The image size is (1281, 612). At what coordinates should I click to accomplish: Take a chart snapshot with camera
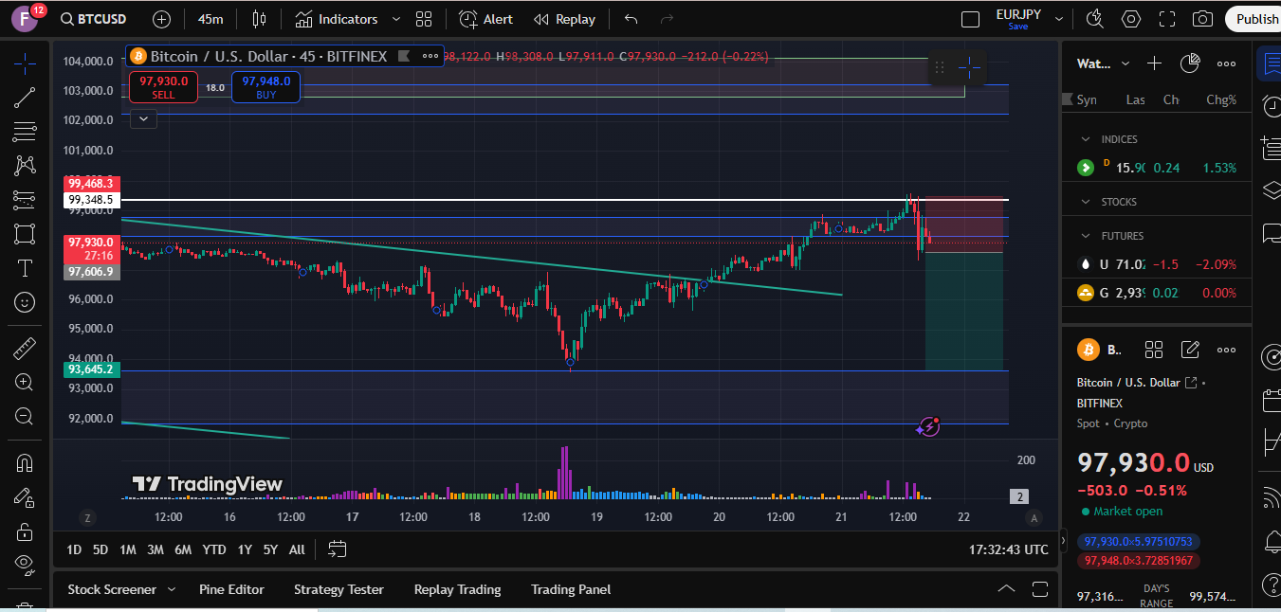tap(1202, 19)
